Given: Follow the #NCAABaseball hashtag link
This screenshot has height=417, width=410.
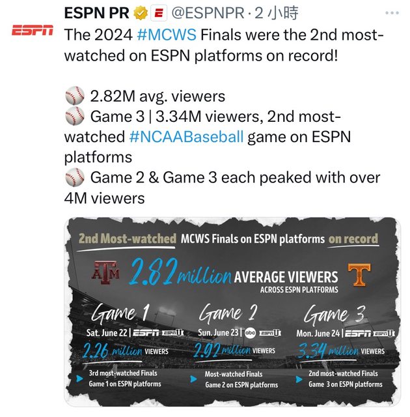Looking at the screenshot, I should click(x=186, y=137).
